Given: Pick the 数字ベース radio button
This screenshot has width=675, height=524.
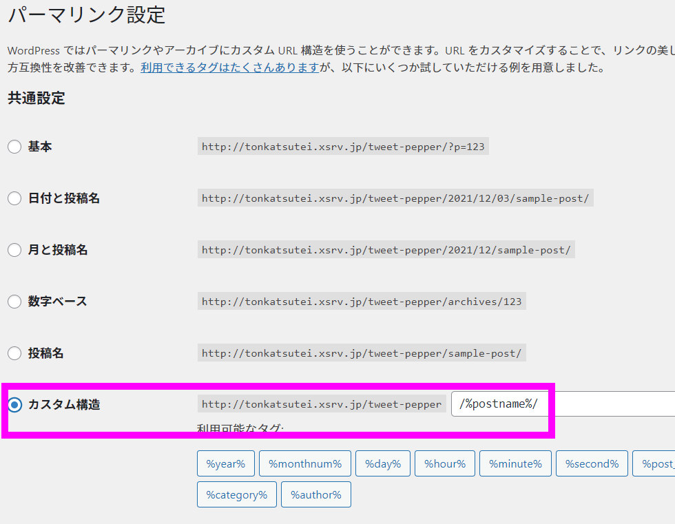Looking at the screenshot, I should [14, 302].
